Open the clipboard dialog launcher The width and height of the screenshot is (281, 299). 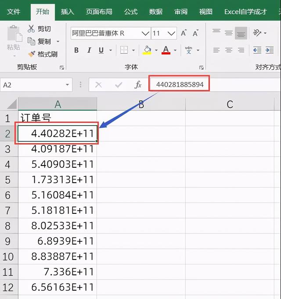[x=62, y=68]
